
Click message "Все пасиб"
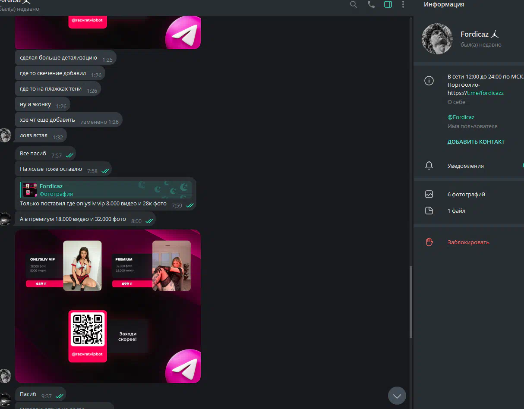(46, 154)
